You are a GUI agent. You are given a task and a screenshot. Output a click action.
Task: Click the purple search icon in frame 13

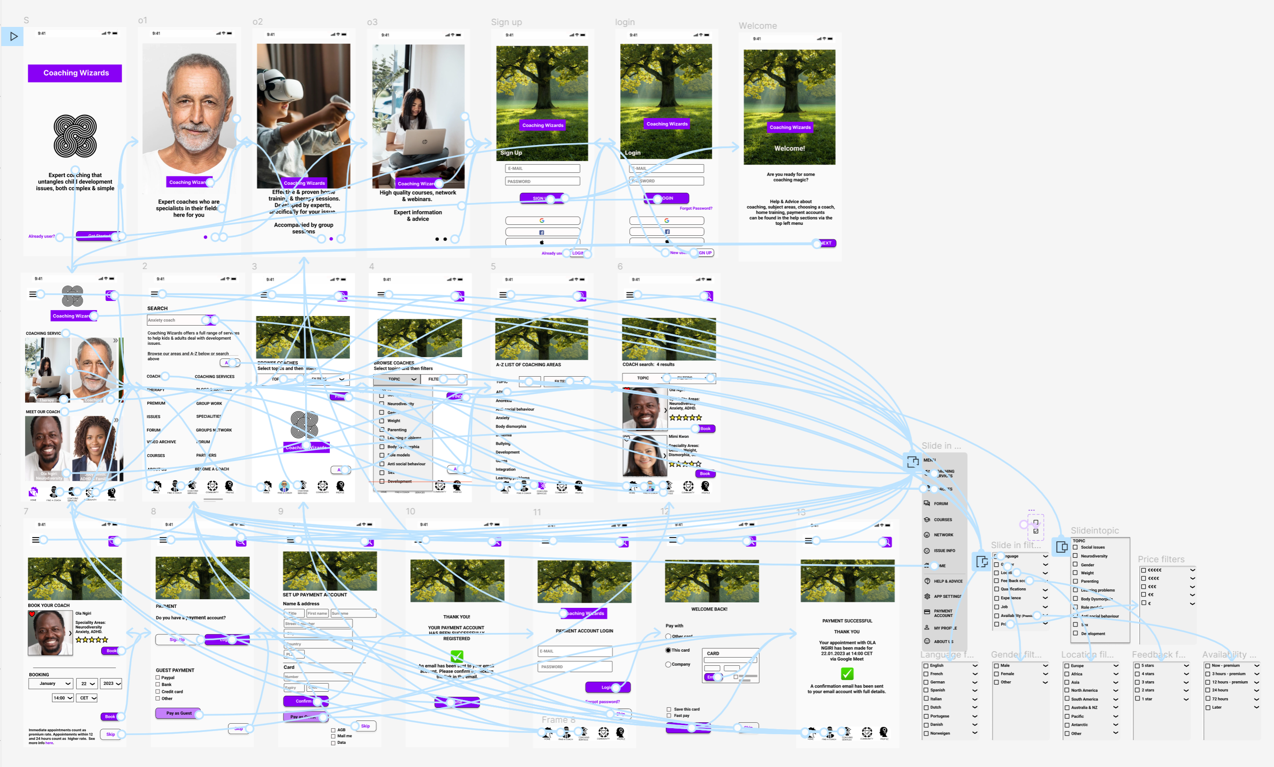(x=886, y=542)
